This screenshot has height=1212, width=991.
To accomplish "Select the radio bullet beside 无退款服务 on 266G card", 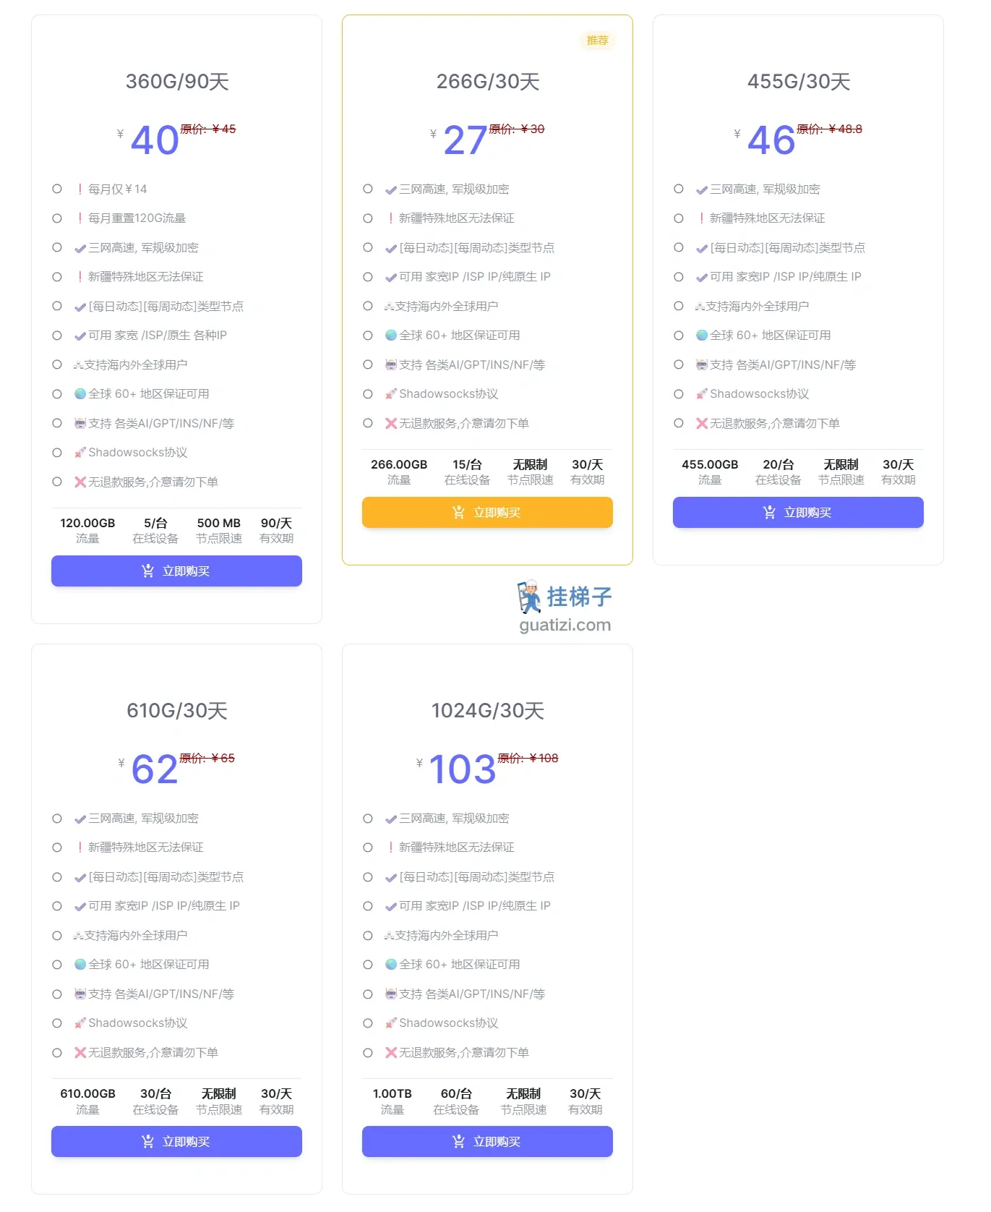I will pyautogui.click(x=368, y=423).
